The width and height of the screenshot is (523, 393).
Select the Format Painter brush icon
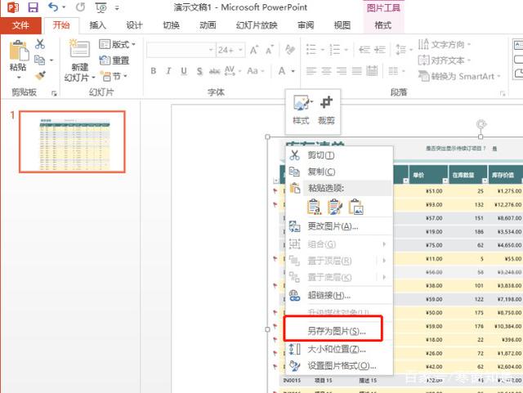coord(40,75)
